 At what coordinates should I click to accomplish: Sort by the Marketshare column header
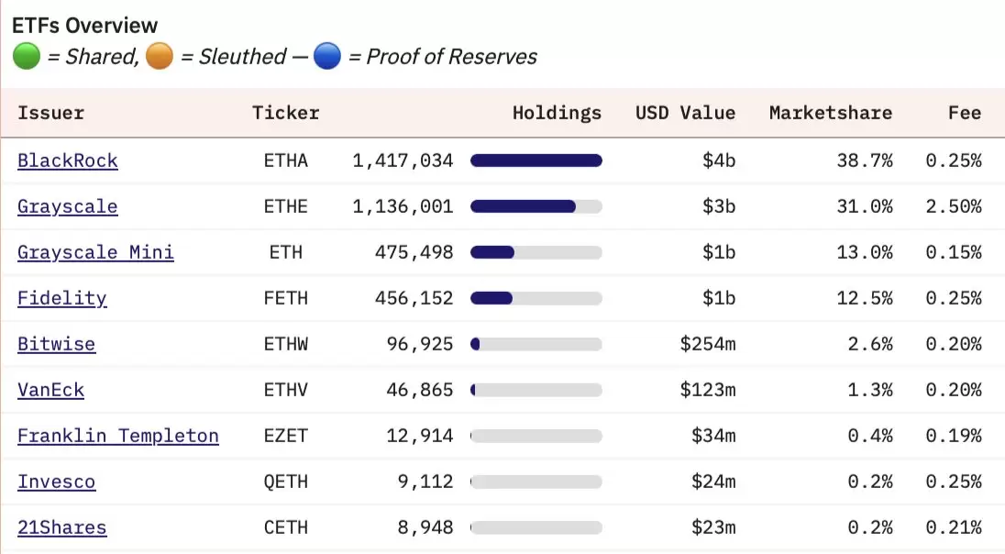pyautogui.click(x=831, y=113)
